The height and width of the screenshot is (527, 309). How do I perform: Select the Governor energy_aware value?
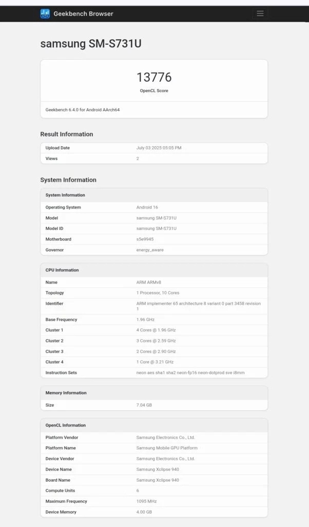click(x=150, y=250)
